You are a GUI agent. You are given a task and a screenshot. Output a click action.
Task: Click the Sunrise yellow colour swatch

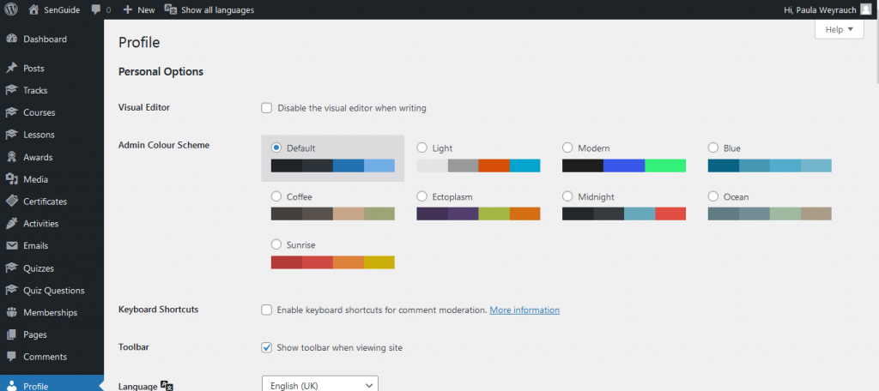tap(379, 262)
